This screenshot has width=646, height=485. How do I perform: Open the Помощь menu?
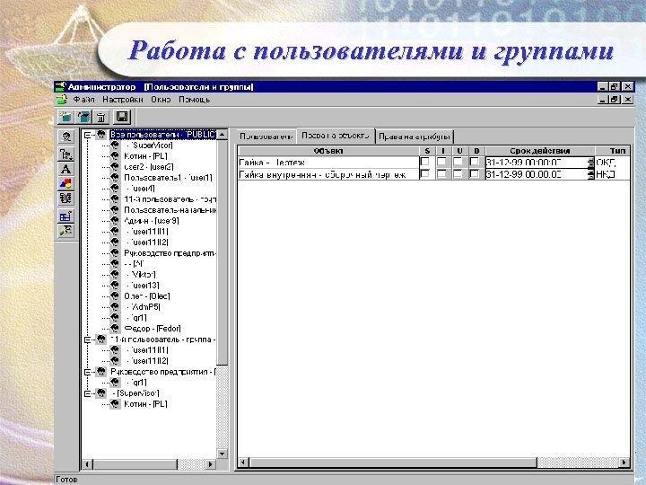point(195,100)
